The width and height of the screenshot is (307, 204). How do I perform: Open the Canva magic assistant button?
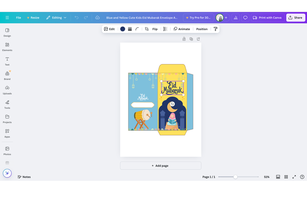point(7,173)
